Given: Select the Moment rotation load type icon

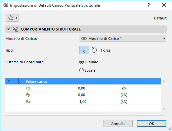Looking at the screenshot, I should tap(94, 50).
